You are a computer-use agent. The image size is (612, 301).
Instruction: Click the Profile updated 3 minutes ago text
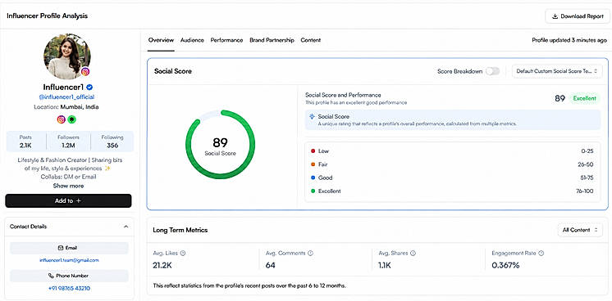(569, 40)
